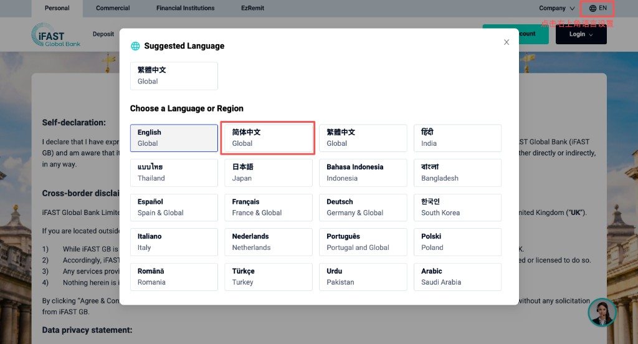Choose 日本語 Japan language

click(268, 173)
